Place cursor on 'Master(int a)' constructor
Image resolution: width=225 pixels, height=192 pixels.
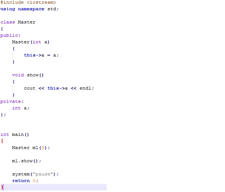pyautogui.click(x=31, y=42)
